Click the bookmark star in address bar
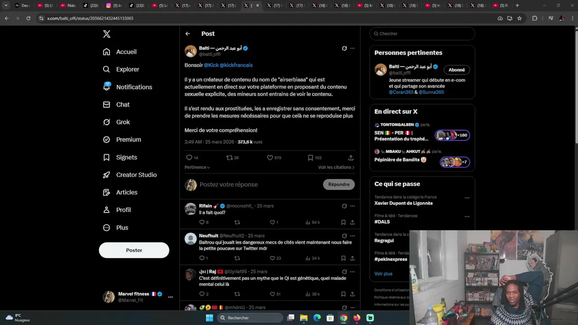 click(519, 18)
